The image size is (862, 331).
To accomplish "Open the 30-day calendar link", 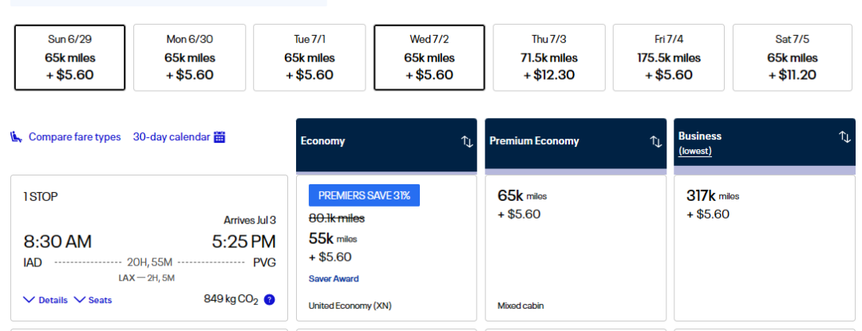I will [172, 137].
